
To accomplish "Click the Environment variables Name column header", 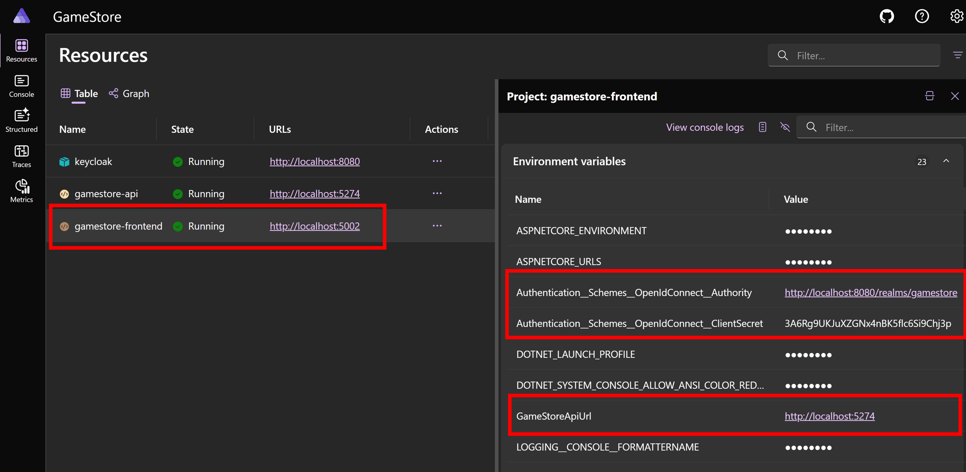I will click(x=528, y=200).
